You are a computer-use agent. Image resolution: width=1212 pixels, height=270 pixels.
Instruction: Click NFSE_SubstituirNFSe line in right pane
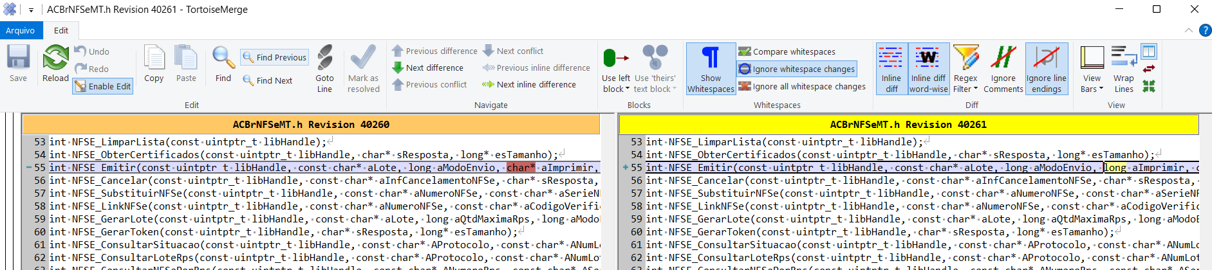pos(922,194)
